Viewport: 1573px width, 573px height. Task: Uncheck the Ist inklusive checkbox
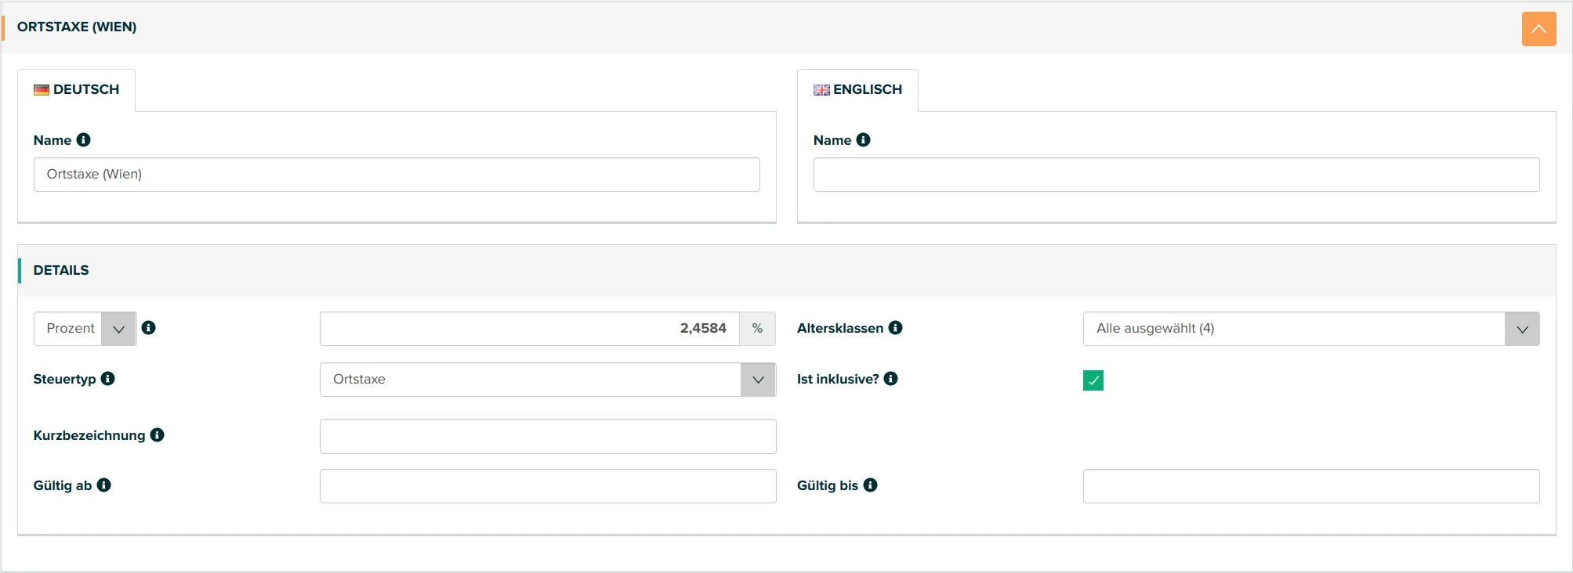pos(1093,380)
